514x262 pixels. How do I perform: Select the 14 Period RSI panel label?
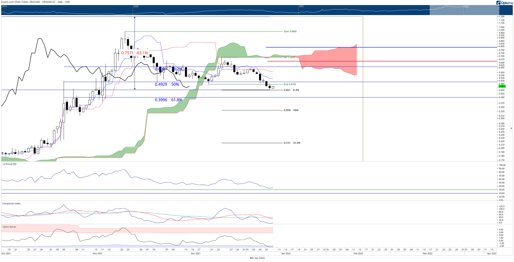tap(10, 165)
